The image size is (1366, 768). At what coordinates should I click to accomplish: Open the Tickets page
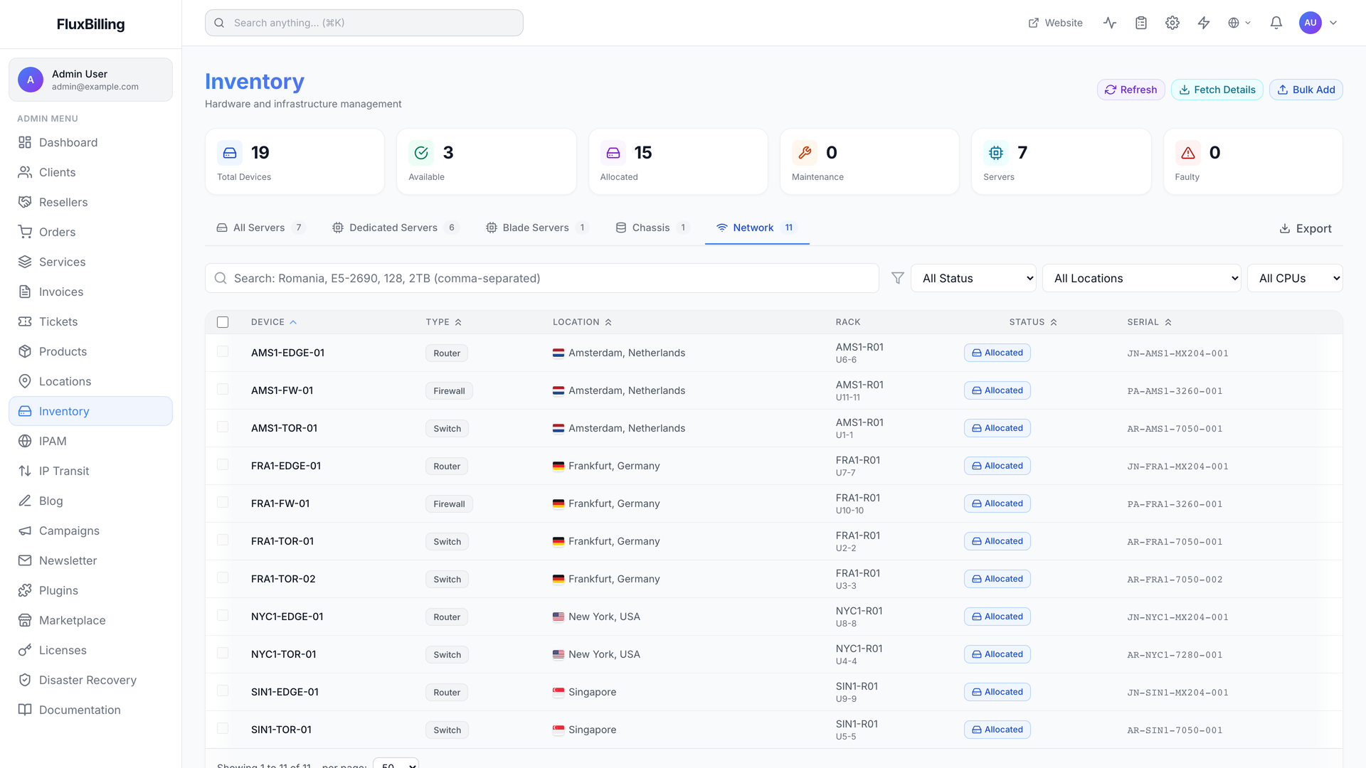click(x=90, y=321)
